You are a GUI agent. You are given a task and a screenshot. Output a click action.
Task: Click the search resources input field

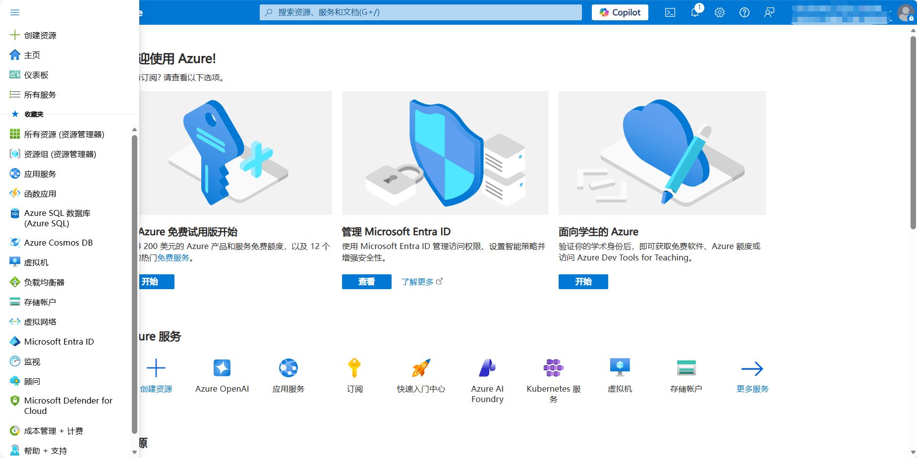420,12
